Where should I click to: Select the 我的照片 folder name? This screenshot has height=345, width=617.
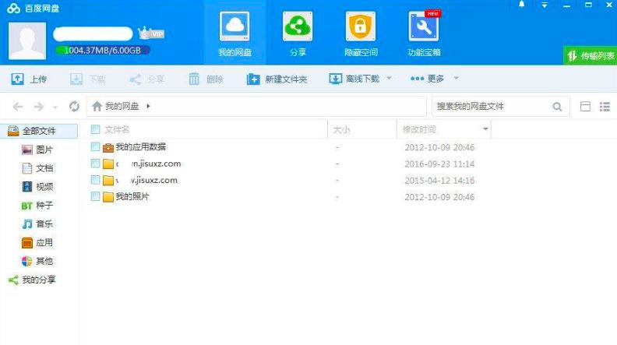pos(132,196)
